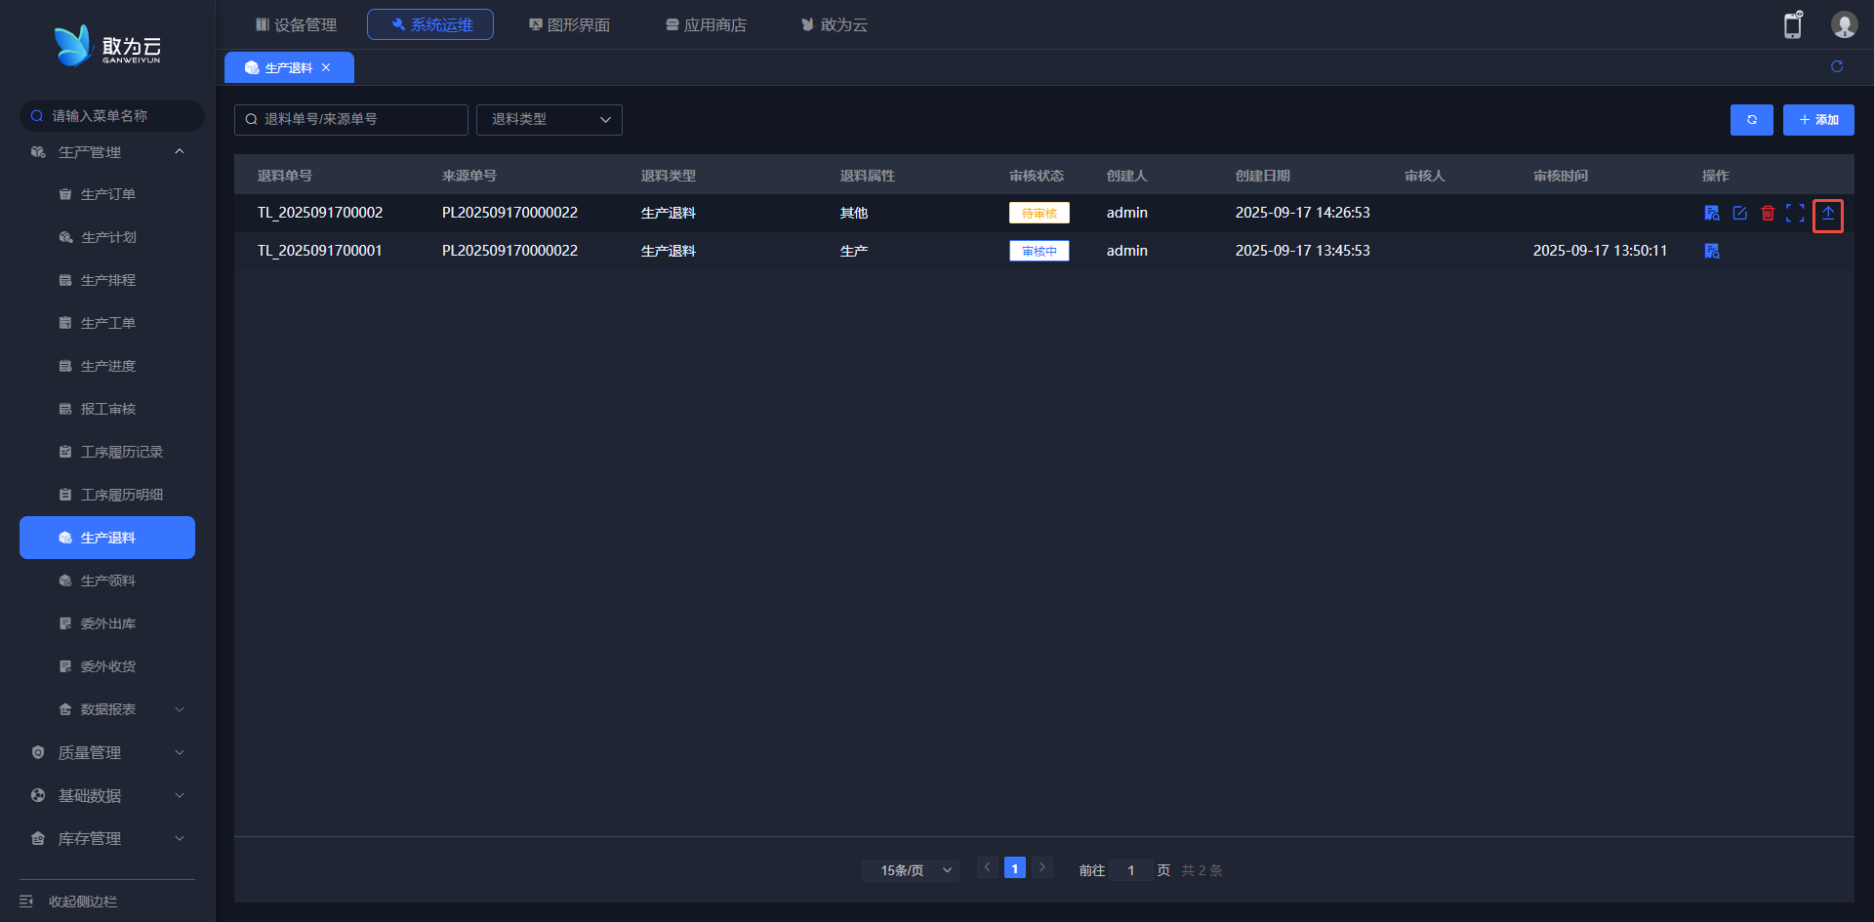Viewport: 1874px width, 922px height.
Task: View details icon for TL_2025091700001
Action: pyautogui.click(x=1711, y=251)
